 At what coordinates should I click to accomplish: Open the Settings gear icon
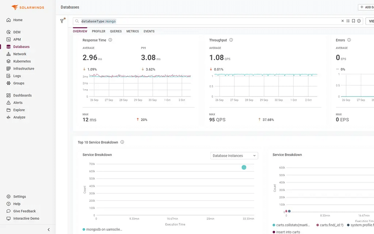coord(9,196)
